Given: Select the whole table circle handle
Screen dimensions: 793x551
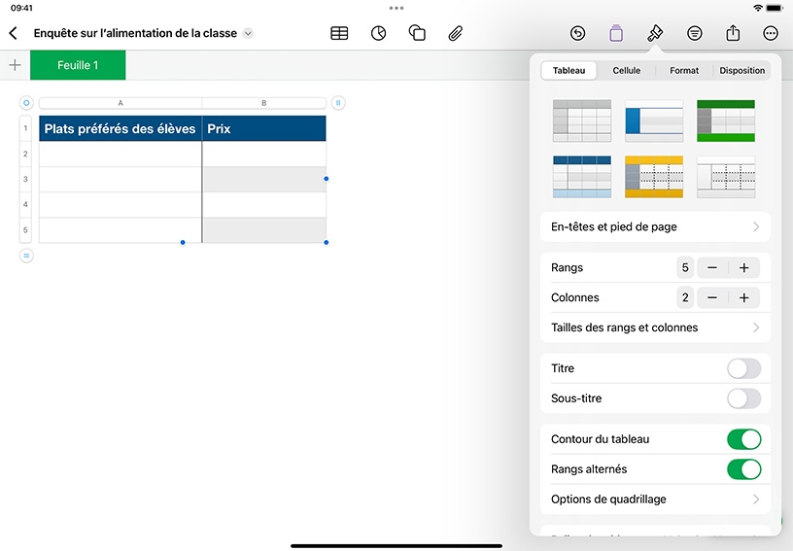Looking at the screenshot, I should click(26, 103).
